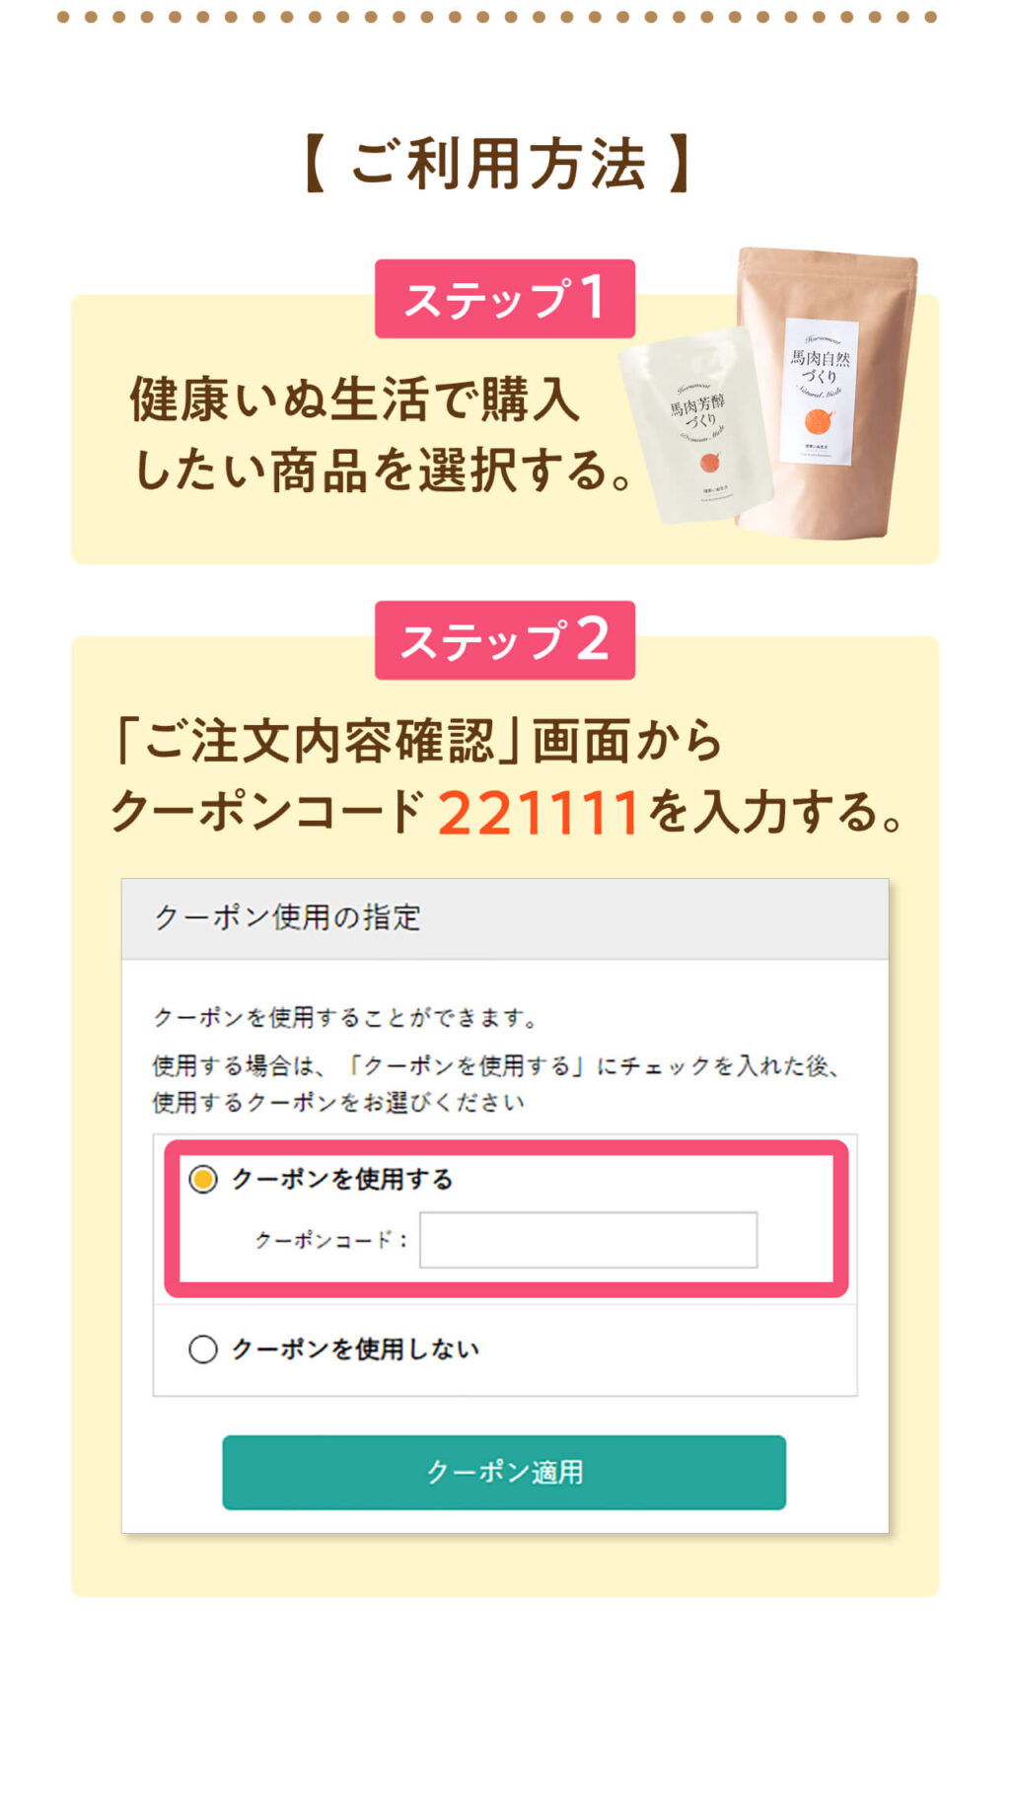Viewport: 1010px width, 1817px height.
Task: Click the 使用する場合は instruction paragraph
Action: click(x=496, y=1083)
